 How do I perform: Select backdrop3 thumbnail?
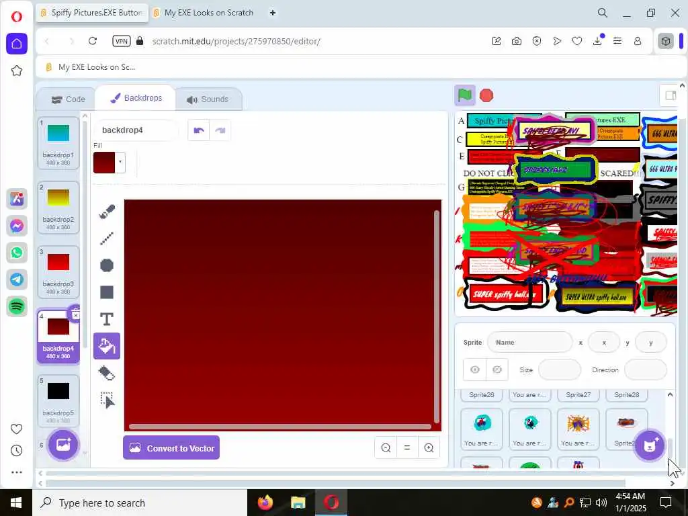58,272
